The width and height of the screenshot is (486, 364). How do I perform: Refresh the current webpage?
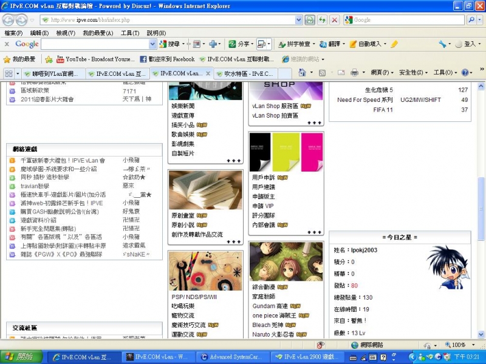click(x=322, y=19)
